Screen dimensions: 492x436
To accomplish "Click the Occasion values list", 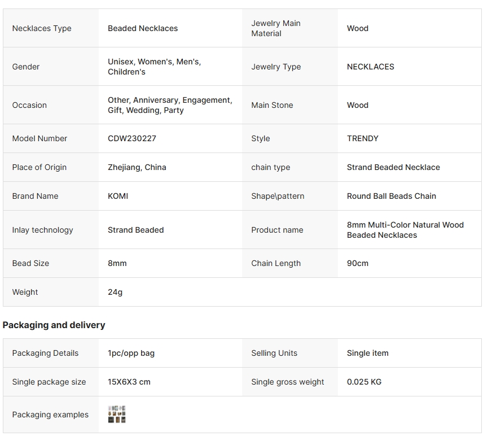I will point(170,105).
